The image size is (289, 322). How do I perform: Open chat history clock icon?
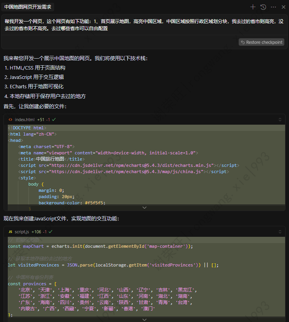point(263,7)
